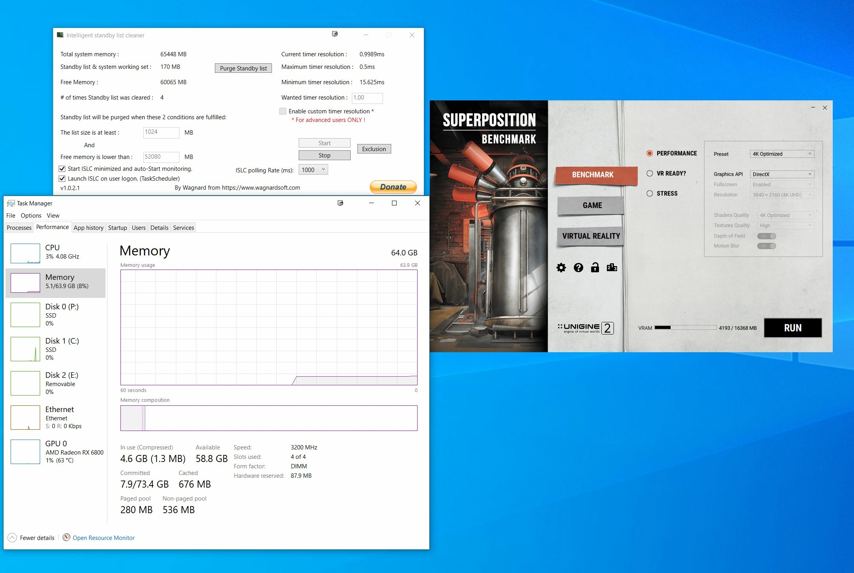Image resolution: width=854 pixels, height=573 pixels.
Task: Click the Purge Standby list button
Action: pos(243,68)
